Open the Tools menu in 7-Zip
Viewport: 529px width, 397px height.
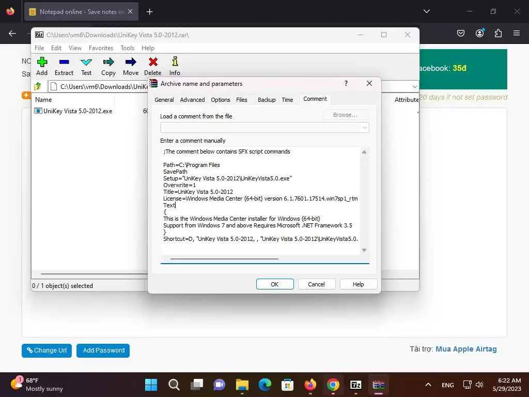click(127, 48)
